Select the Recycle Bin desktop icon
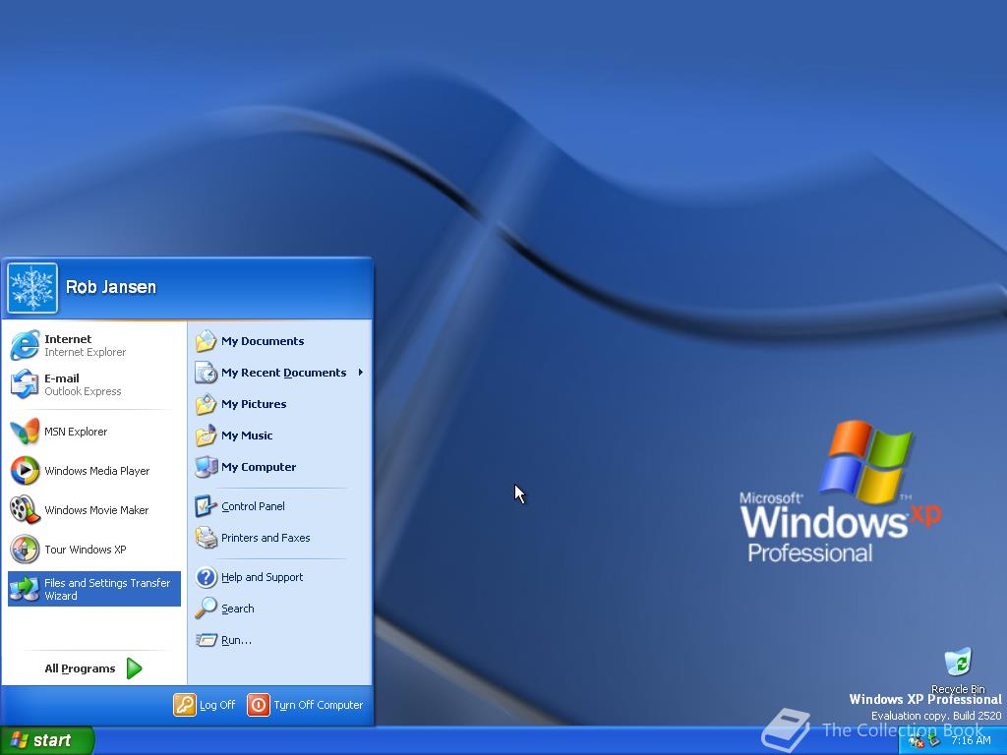Viewport: 1007px width, 755px height. coord(958,669)
